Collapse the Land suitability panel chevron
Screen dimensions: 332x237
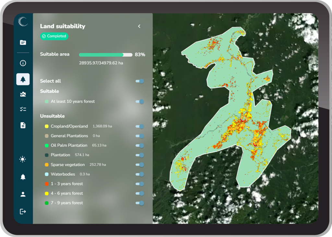tap(139, 26)
